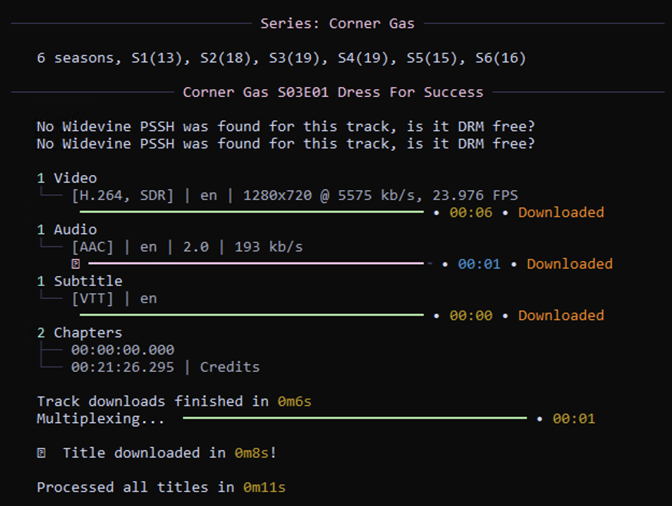Screen dimensions: 672x506
Task: Click the pink audio download progress bar
Action: coord(256,264)
